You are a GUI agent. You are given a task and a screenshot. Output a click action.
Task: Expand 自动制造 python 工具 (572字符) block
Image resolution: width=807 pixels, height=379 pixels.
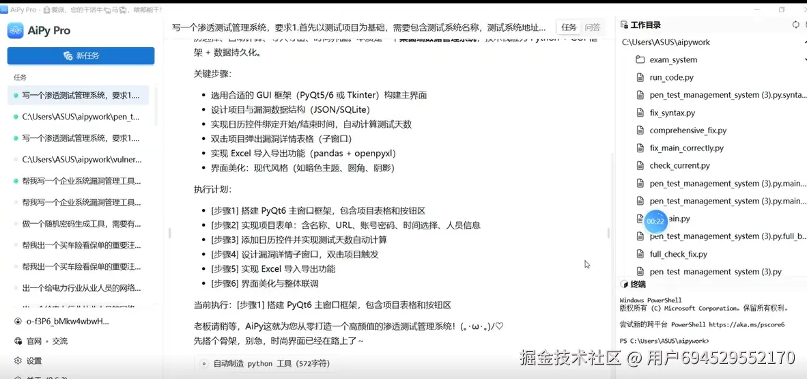266,363
